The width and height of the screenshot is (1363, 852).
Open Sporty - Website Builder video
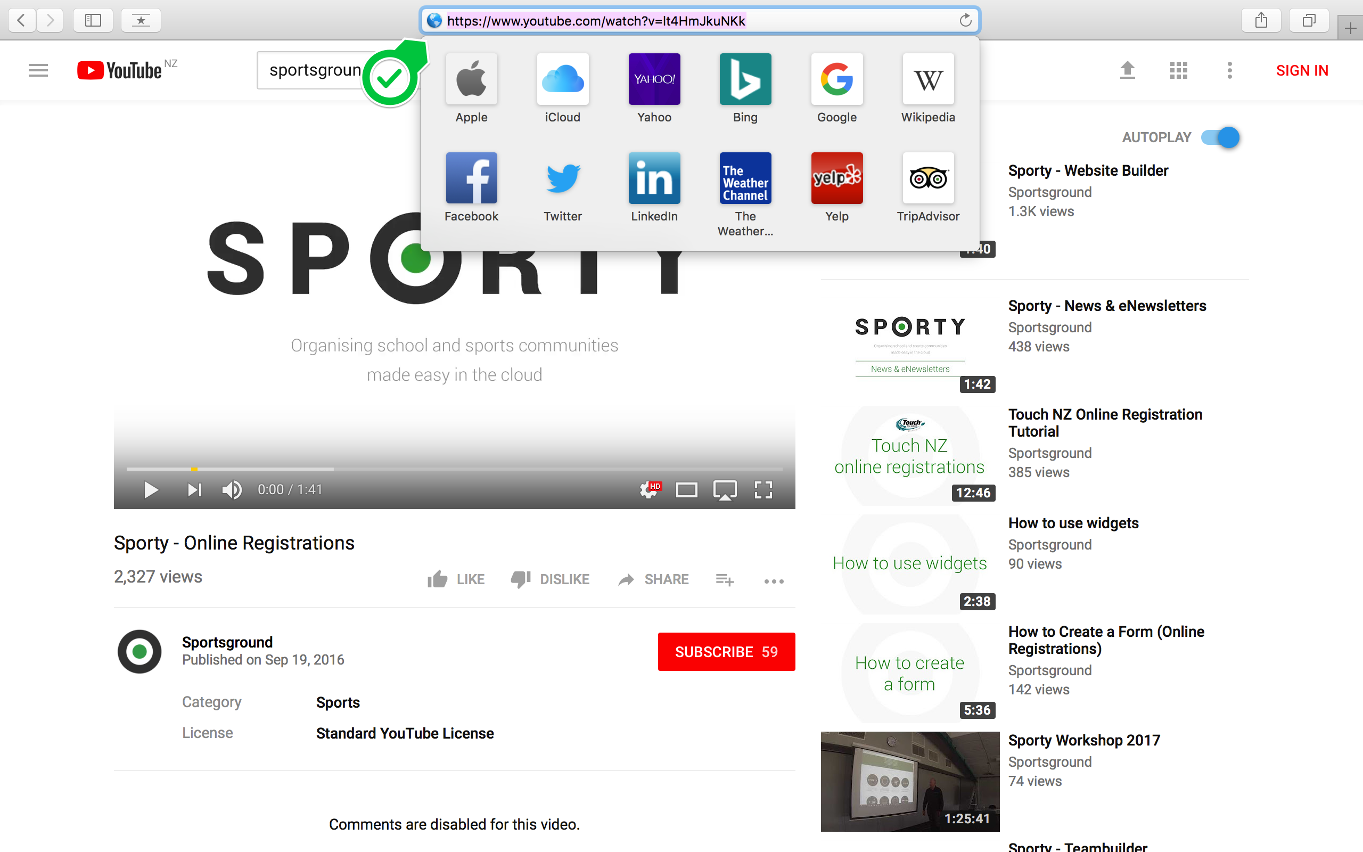[x=1088, y=171]
